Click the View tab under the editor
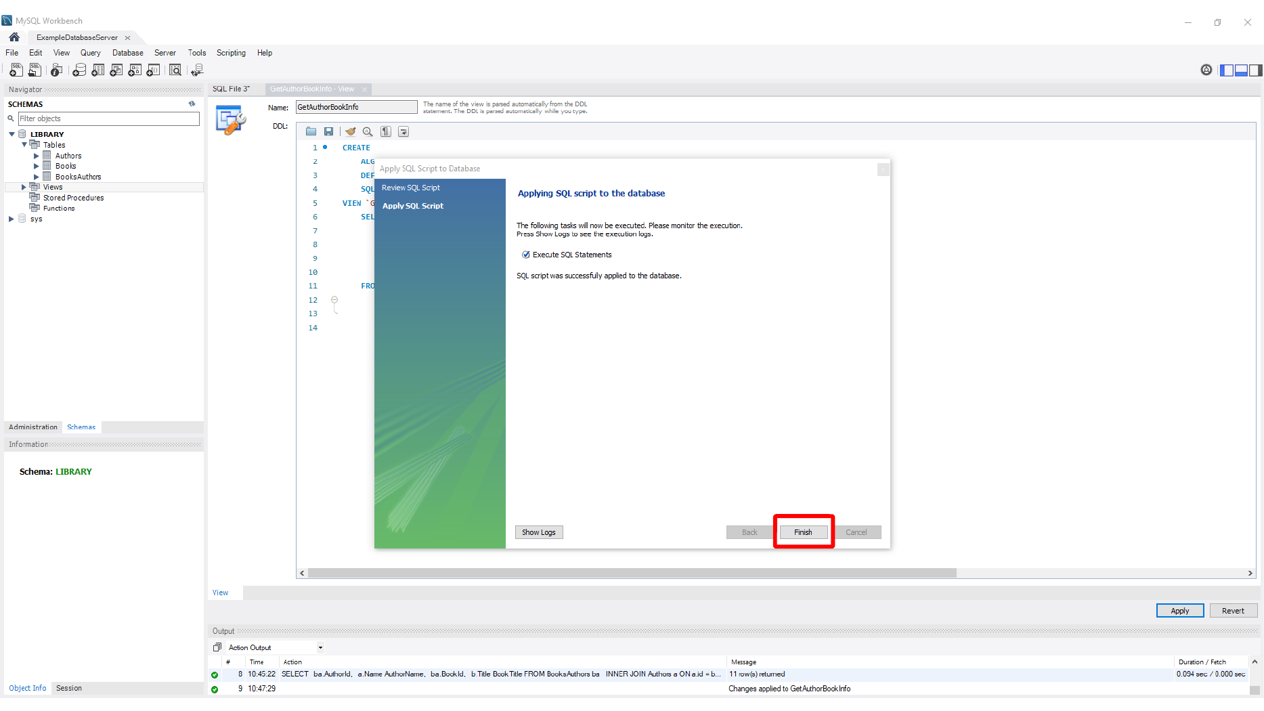This screenshot has height=711, width=1264. click(x=221, y=592)
